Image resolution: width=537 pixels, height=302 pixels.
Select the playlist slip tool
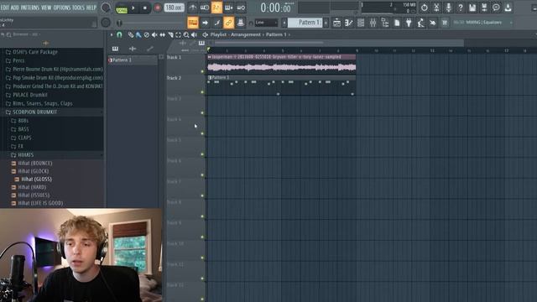[x=162, y=34]
